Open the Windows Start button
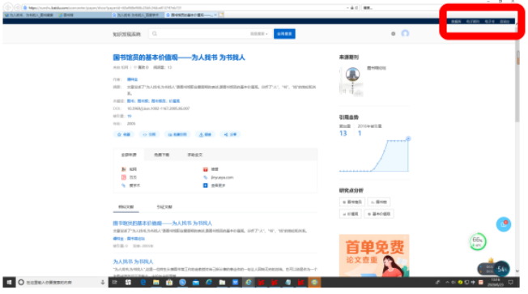This screenshot has height=294, width=528. (x=9, y=282)
